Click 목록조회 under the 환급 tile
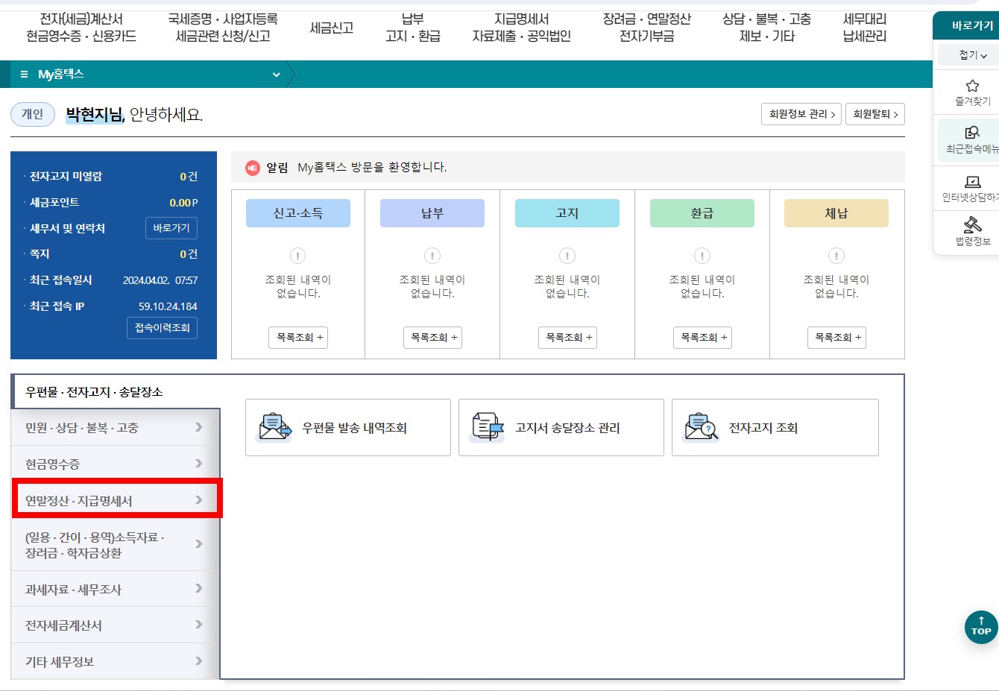999x691 pixels. tap(701, 337)
